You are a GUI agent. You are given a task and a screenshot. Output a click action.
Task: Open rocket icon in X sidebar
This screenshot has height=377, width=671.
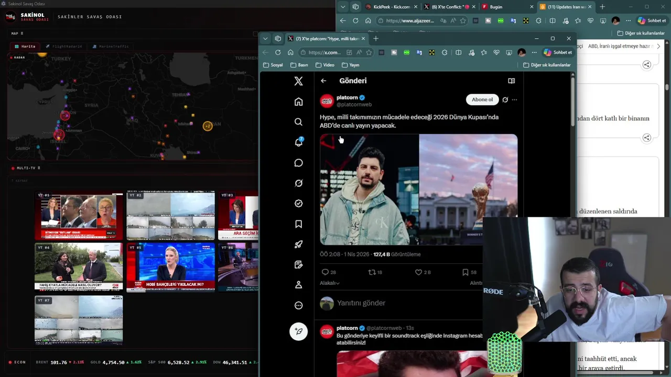298,245
